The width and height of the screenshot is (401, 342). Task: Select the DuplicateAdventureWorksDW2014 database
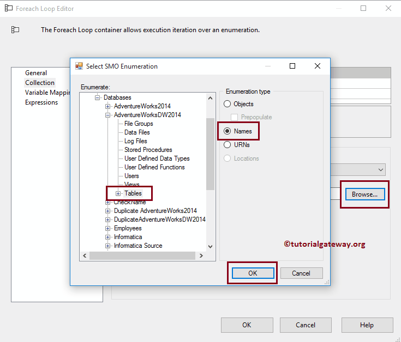[159, 219]
